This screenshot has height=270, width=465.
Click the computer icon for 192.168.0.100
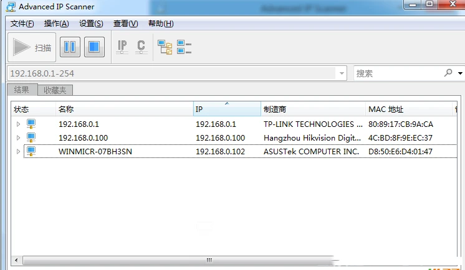[31, 137]
